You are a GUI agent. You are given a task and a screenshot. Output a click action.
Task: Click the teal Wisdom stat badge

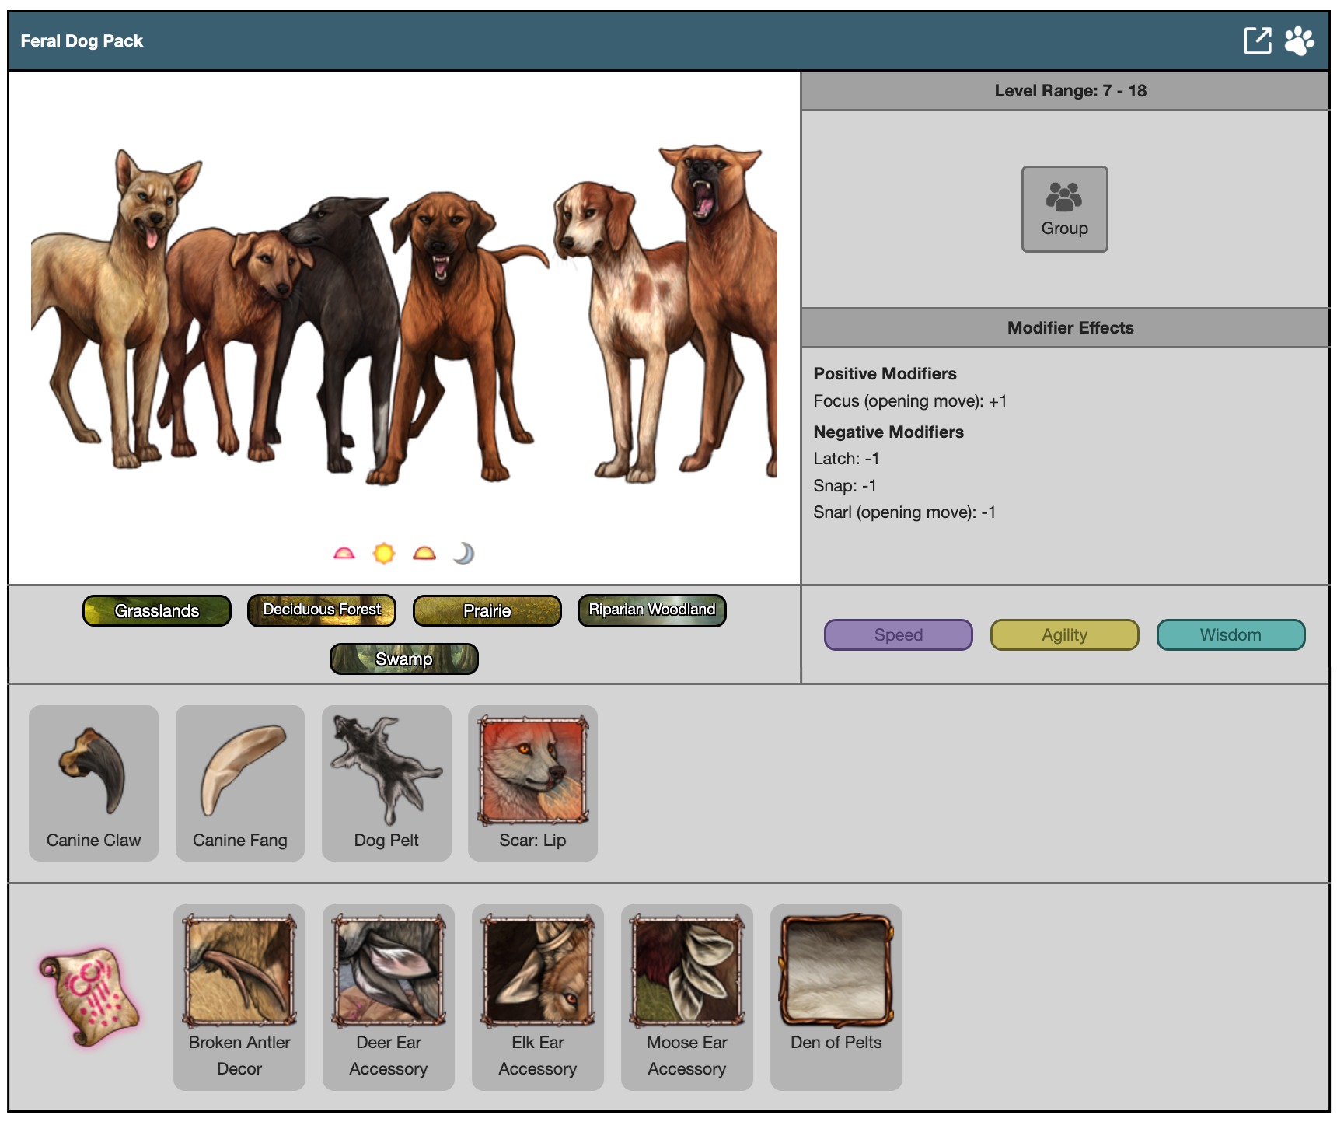coord(1231,634)
